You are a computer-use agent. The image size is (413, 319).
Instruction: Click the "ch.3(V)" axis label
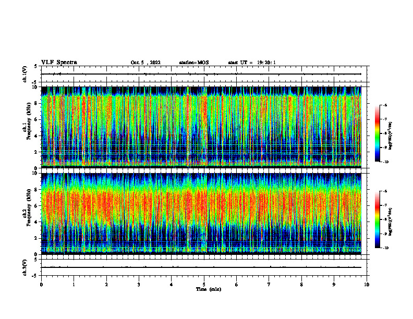25,267
